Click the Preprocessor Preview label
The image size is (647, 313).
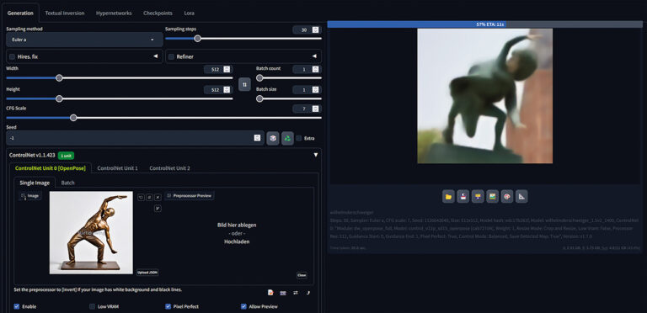(190, 195)
